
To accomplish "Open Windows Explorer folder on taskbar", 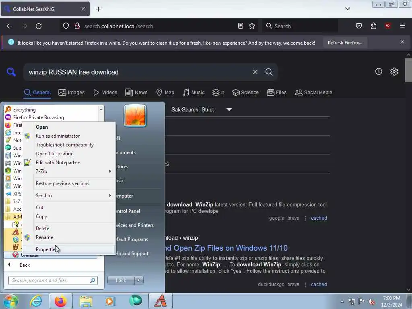I will 86,301.
